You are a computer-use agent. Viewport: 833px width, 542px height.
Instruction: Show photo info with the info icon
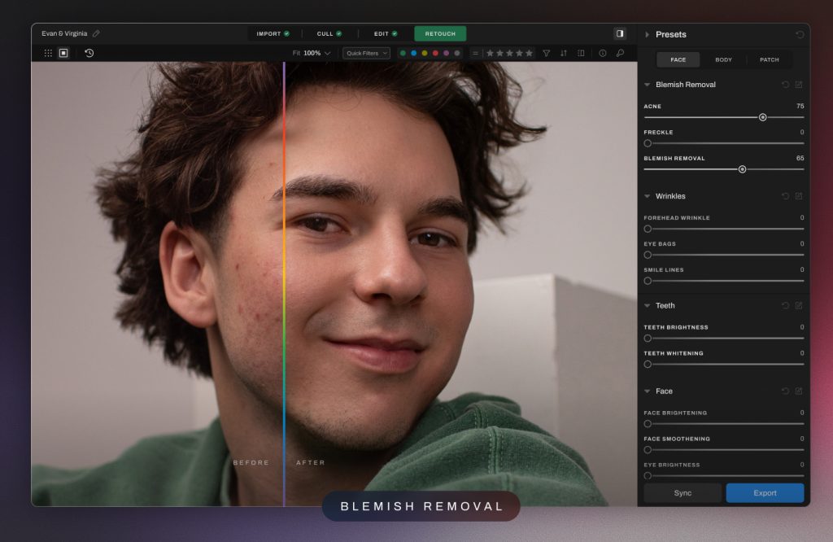tap(603, 53)
